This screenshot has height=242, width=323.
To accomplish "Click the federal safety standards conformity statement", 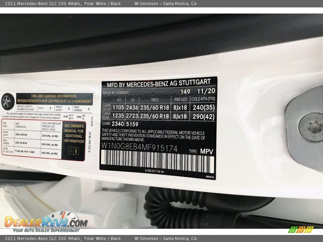I will click(153, 135).
